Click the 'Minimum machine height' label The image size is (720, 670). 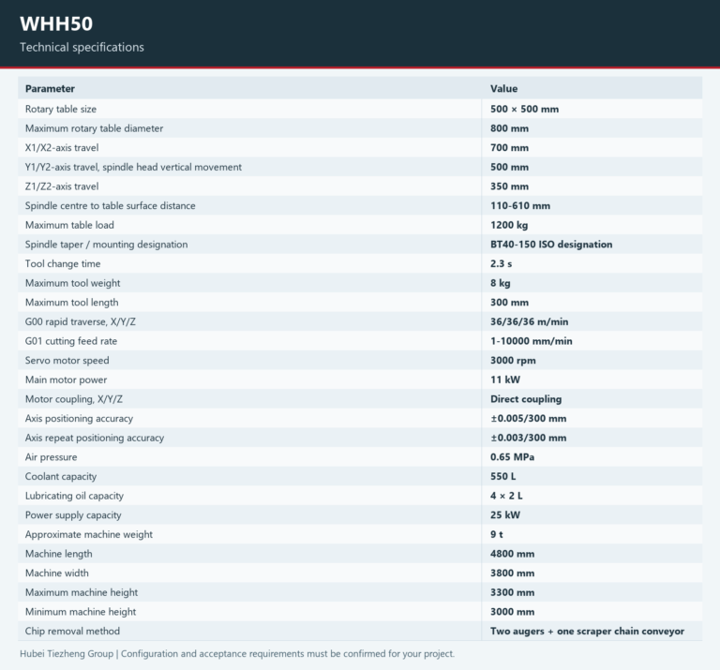81,612
